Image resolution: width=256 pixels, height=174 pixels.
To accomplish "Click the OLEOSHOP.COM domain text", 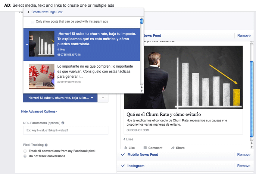I will 138,130.
